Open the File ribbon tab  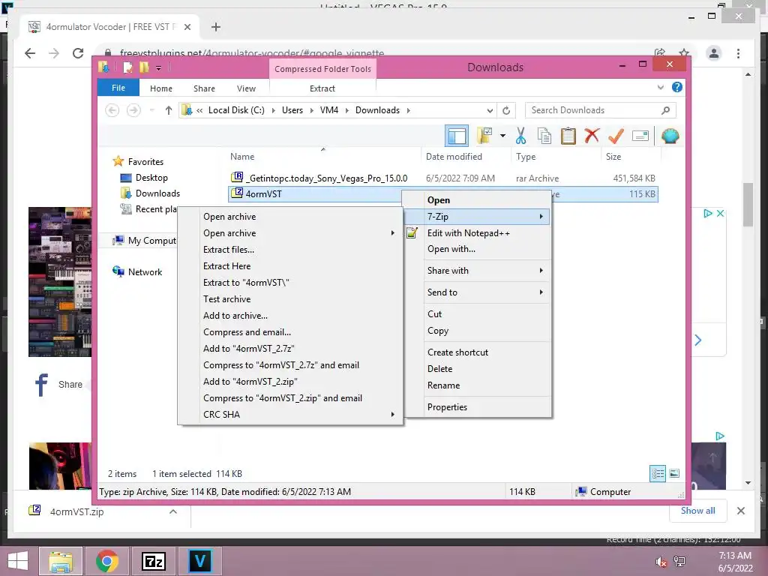click(x=118, y=88)
